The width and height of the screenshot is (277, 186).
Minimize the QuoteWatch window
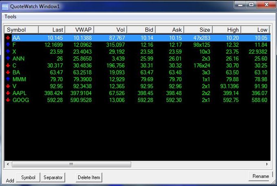tap(240, 5)
